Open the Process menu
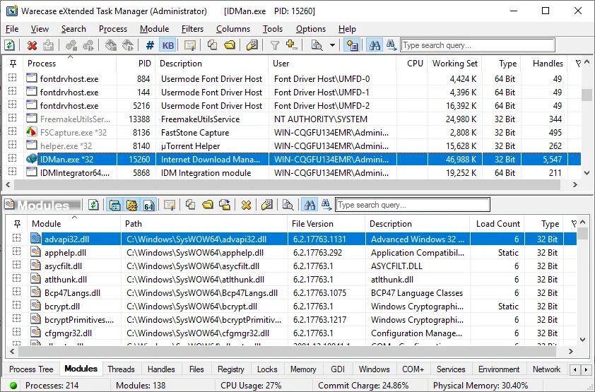The width and height of the screenshot is (595, 392). point(112,29)
